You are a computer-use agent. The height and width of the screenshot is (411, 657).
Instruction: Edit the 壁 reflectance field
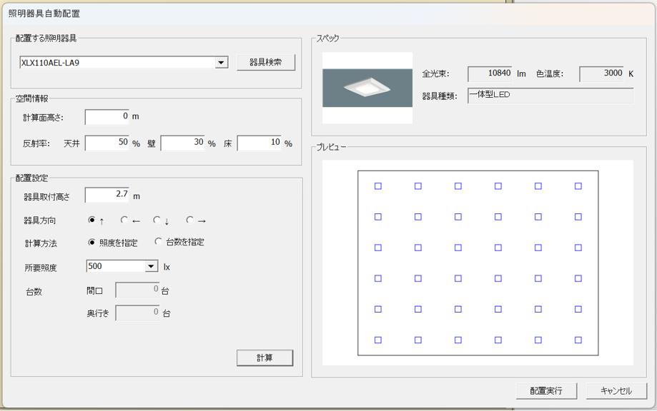(x=183, y=143)
